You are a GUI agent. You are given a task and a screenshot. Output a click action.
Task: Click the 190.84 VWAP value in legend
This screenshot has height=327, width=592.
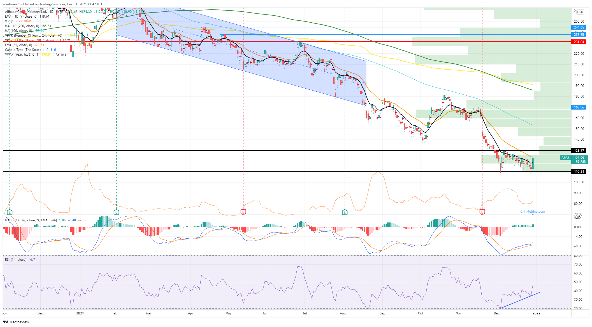pyautogui.click(x=47, y=54)
